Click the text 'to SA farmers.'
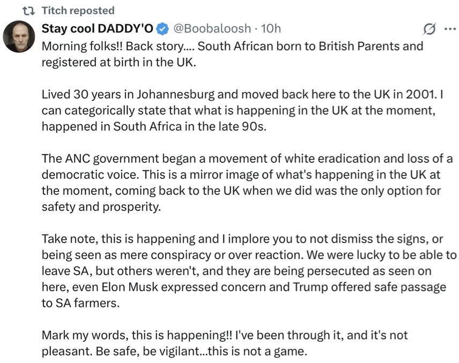The height and width of the screenshot is (363, 459). 81,303
